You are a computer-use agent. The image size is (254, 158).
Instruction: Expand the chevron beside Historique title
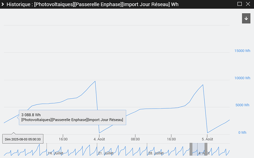click(3, 4)
